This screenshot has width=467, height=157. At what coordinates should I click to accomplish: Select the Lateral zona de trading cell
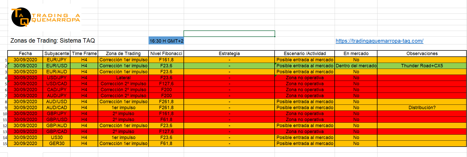[x=123, y=78]
